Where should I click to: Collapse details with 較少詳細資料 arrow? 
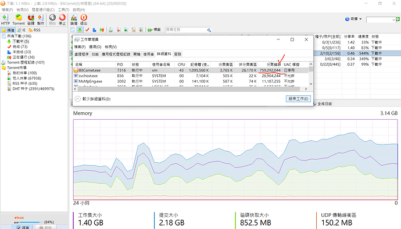[x=77, y=99]
